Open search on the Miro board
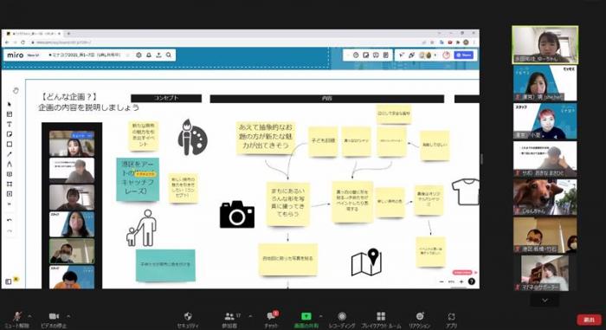 tap(169, 55)
